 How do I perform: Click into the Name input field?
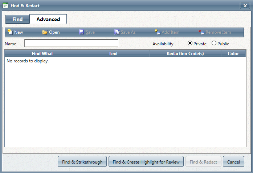coord(71,43)
